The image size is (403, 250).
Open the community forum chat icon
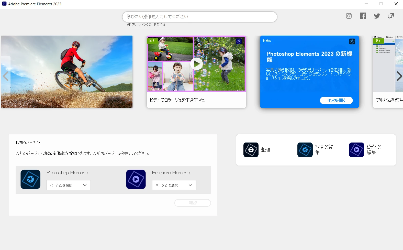391,16
